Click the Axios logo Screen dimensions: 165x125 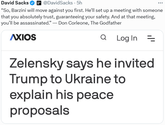(x=23, y=38)
